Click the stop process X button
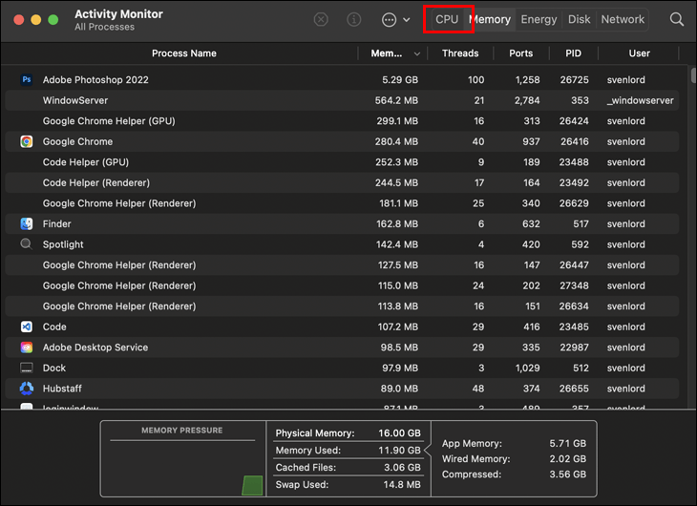697x506 pixels. pyautogui.click(x=321, y=19)
